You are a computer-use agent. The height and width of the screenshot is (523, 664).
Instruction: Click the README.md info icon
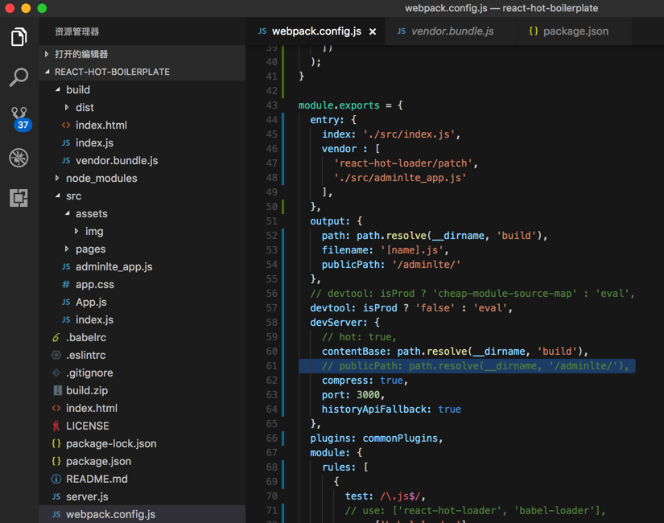[x=56, y=479]
